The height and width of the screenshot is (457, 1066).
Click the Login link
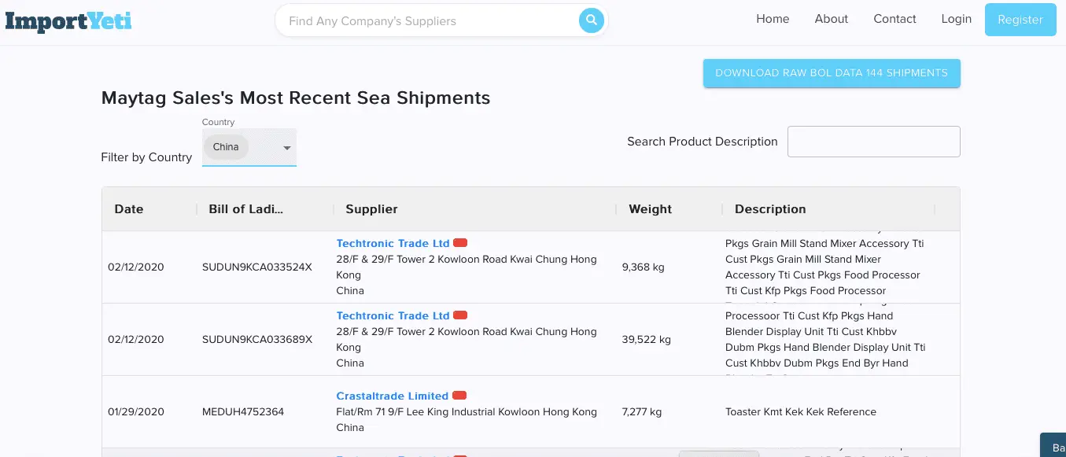(956, 19)
